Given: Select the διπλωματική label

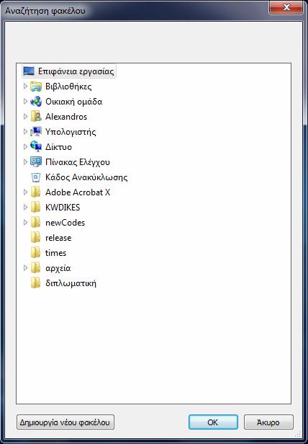Looking at the screenshot, I should [71, 283].
